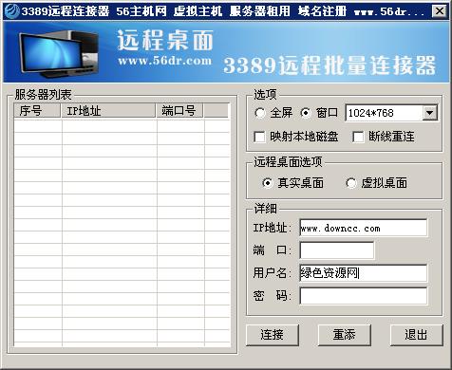
Task: Focus the 端口 input field
Action: (337, 250)
